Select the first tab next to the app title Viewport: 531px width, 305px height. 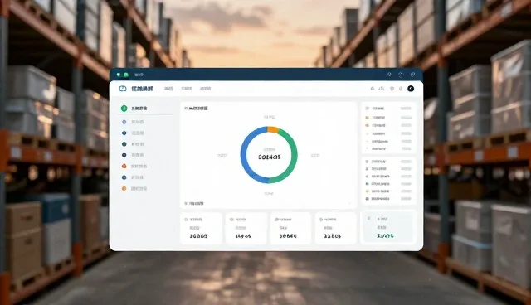point(168,89)
